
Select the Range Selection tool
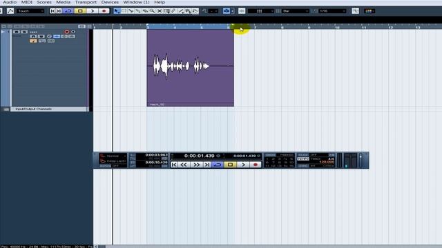[x=124, y=11]
